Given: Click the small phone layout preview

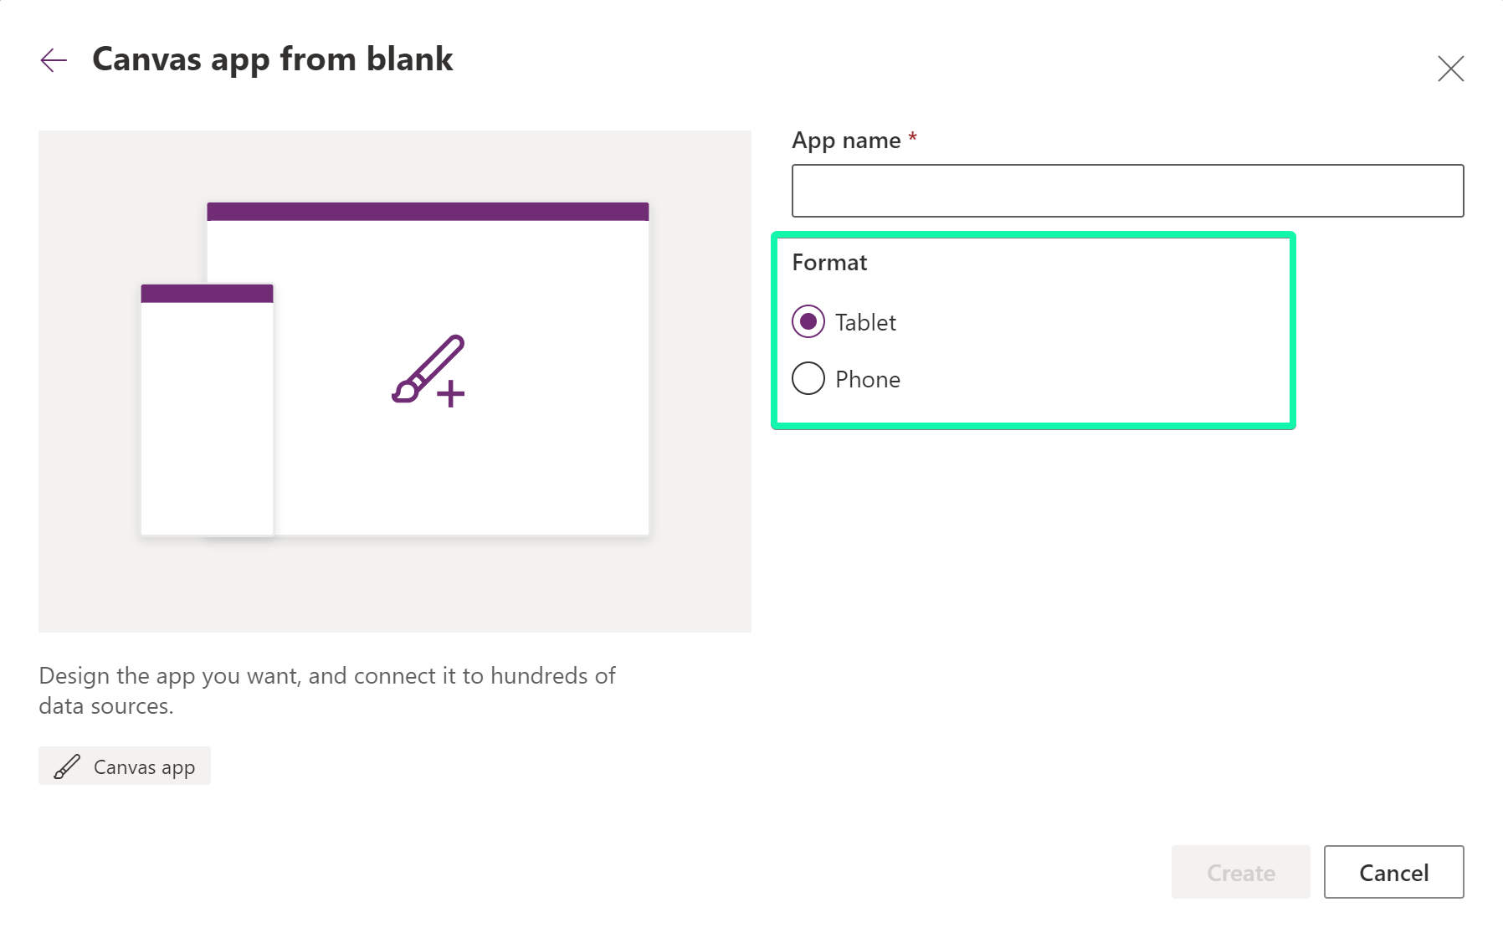Looking at the screenshot, I should coord(207,418).
